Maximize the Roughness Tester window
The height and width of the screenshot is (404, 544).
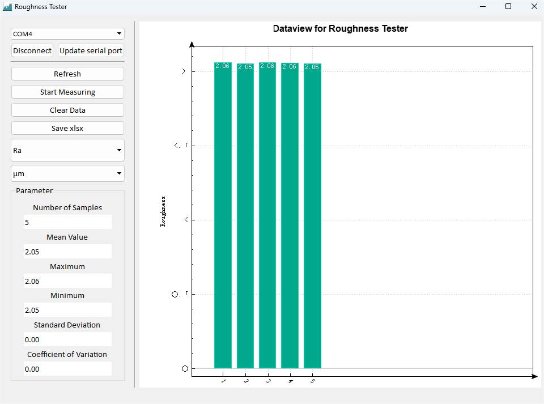coord(508,7)
